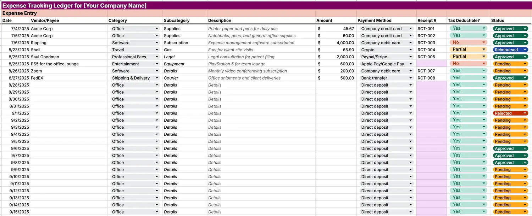The image size is (532, 216).
Task: Open Status dropdown for RCT-001 row
Action: coord(510,29)
